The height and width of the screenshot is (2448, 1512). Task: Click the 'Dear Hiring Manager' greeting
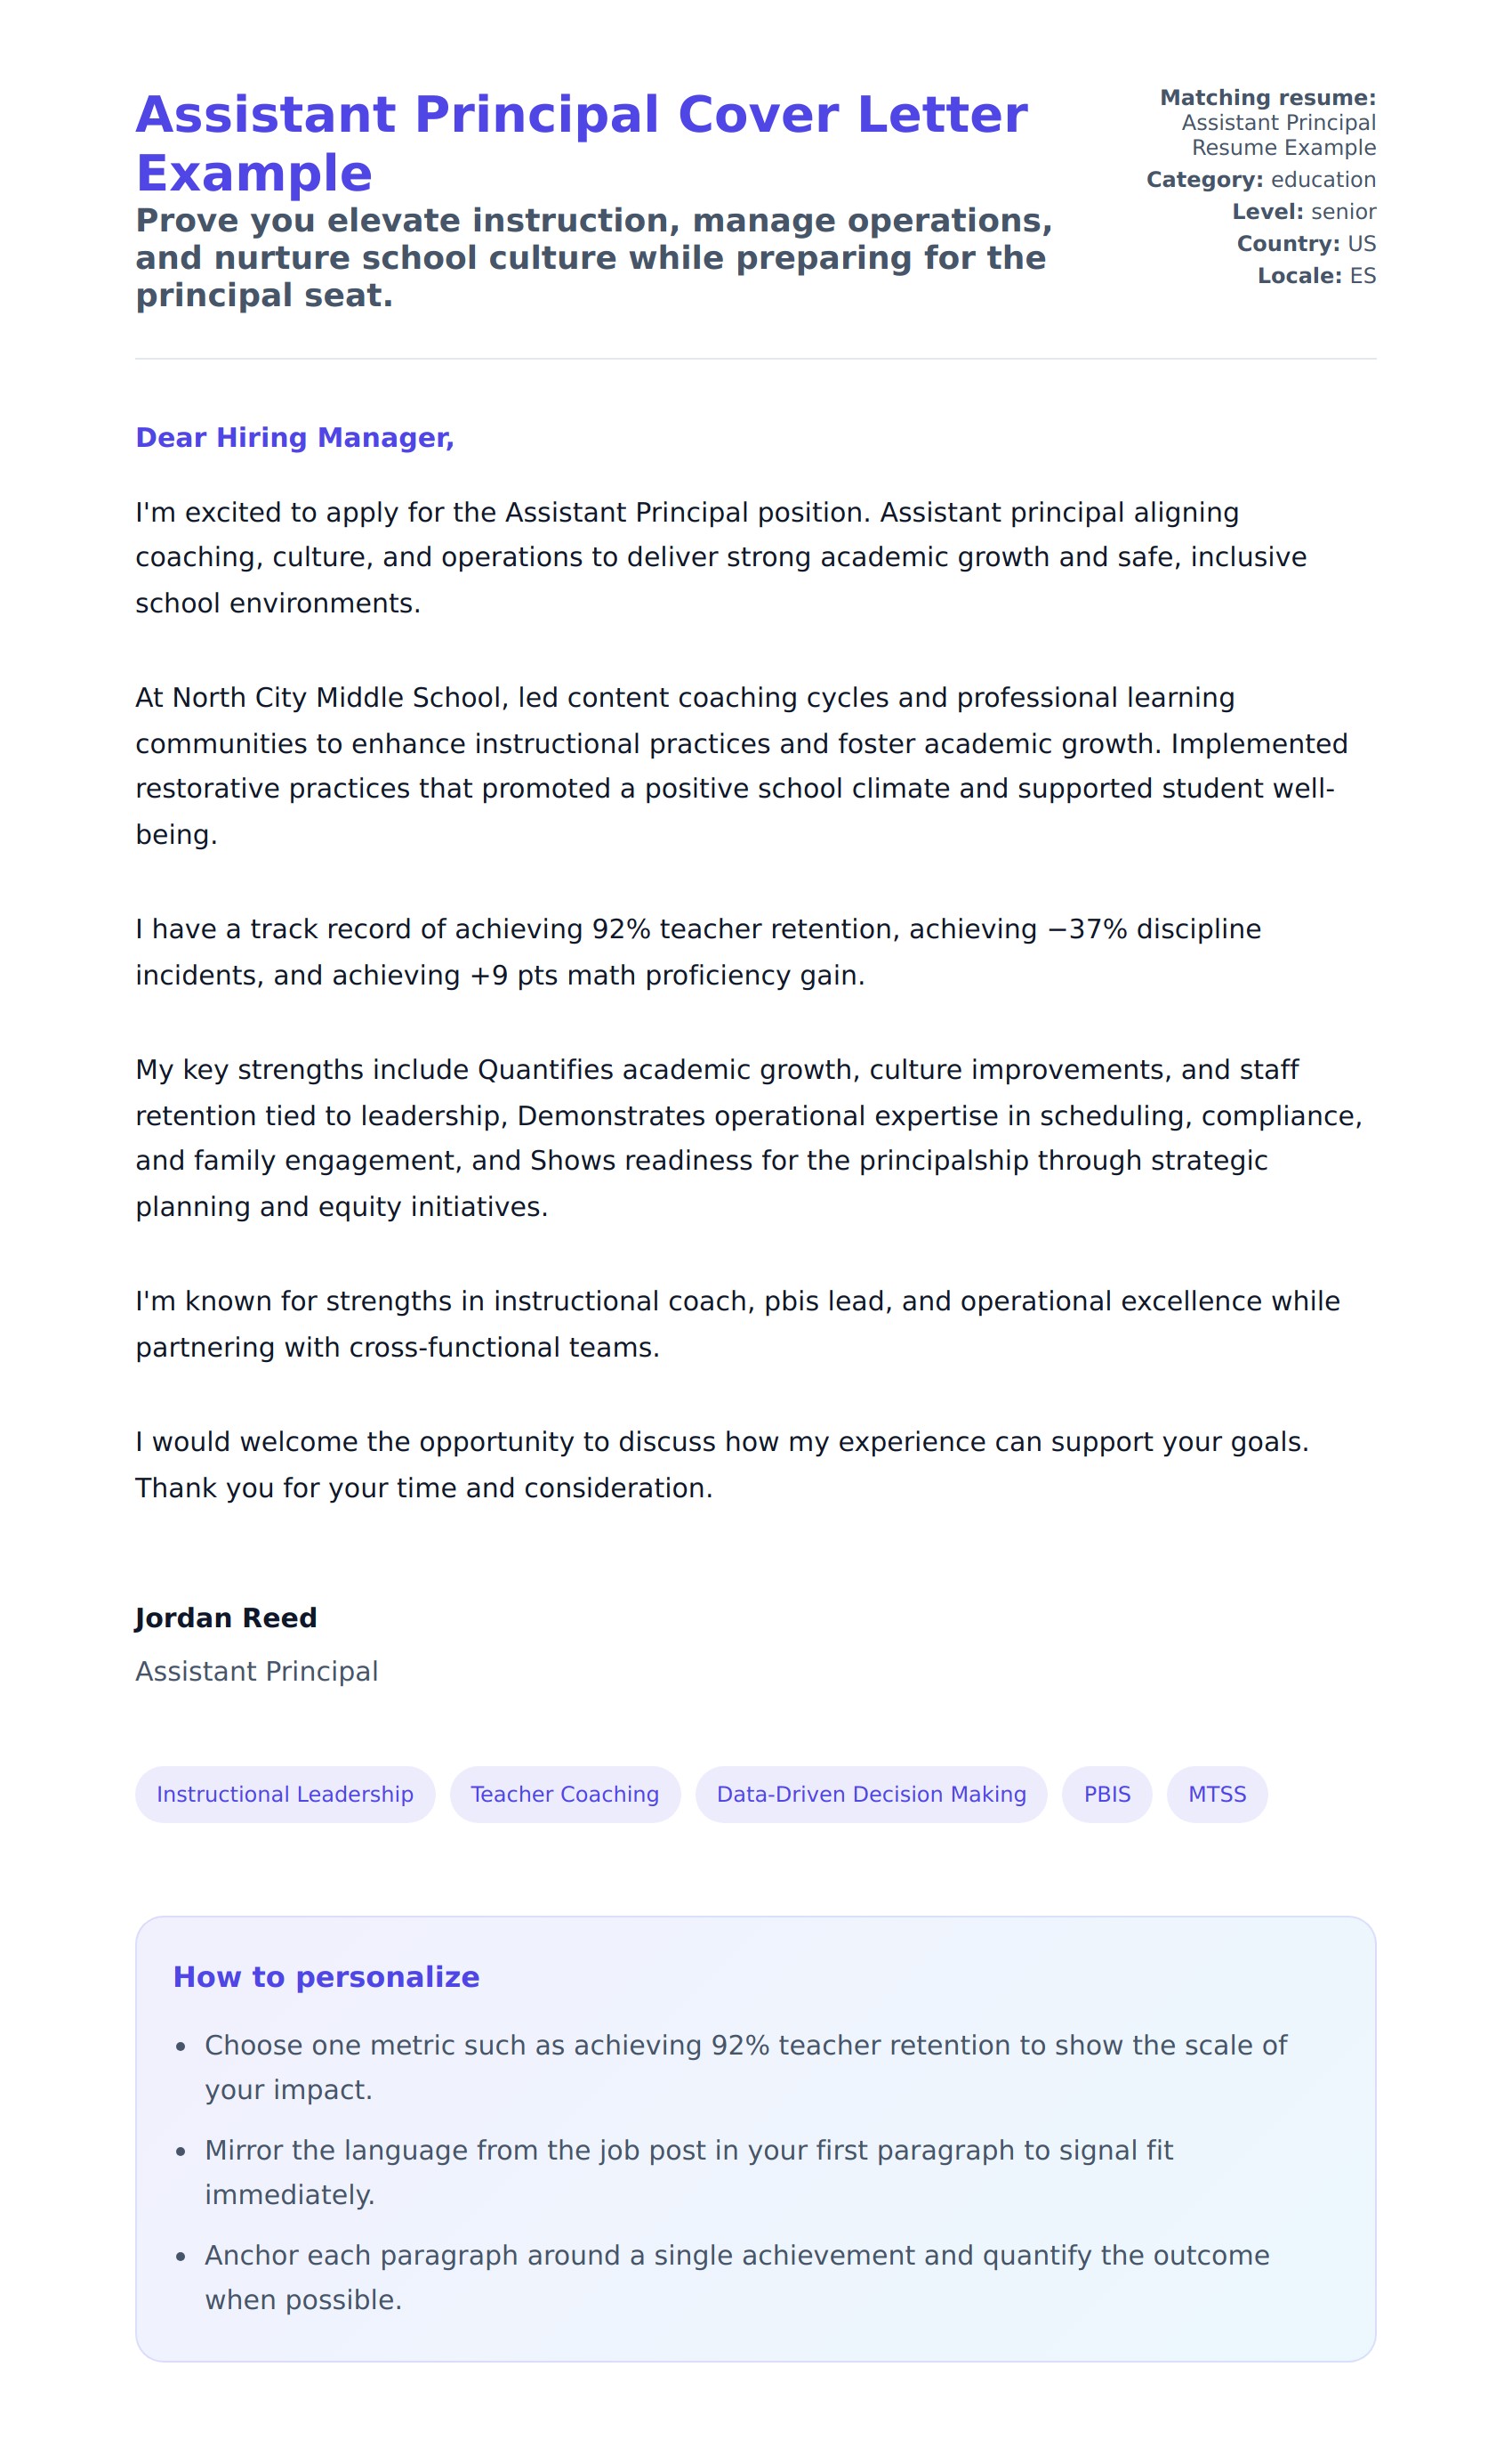pyautogui.click(x=295, y=437)
